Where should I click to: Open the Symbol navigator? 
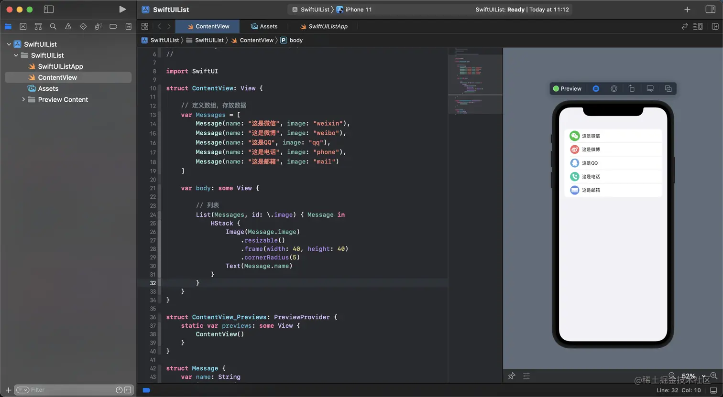(38, 26)
